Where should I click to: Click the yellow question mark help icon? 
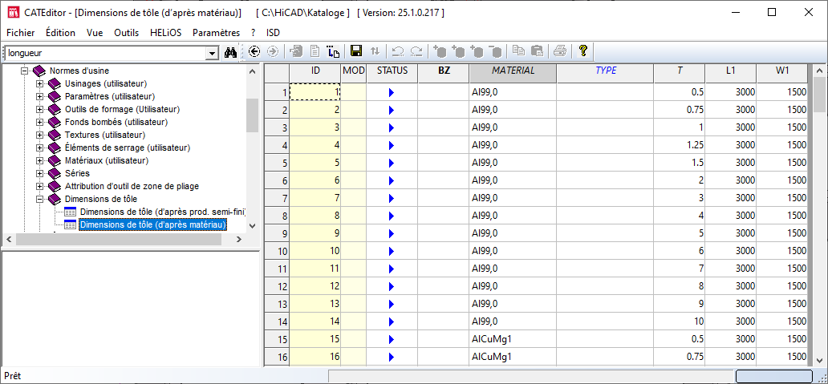(x=583, y=51)
